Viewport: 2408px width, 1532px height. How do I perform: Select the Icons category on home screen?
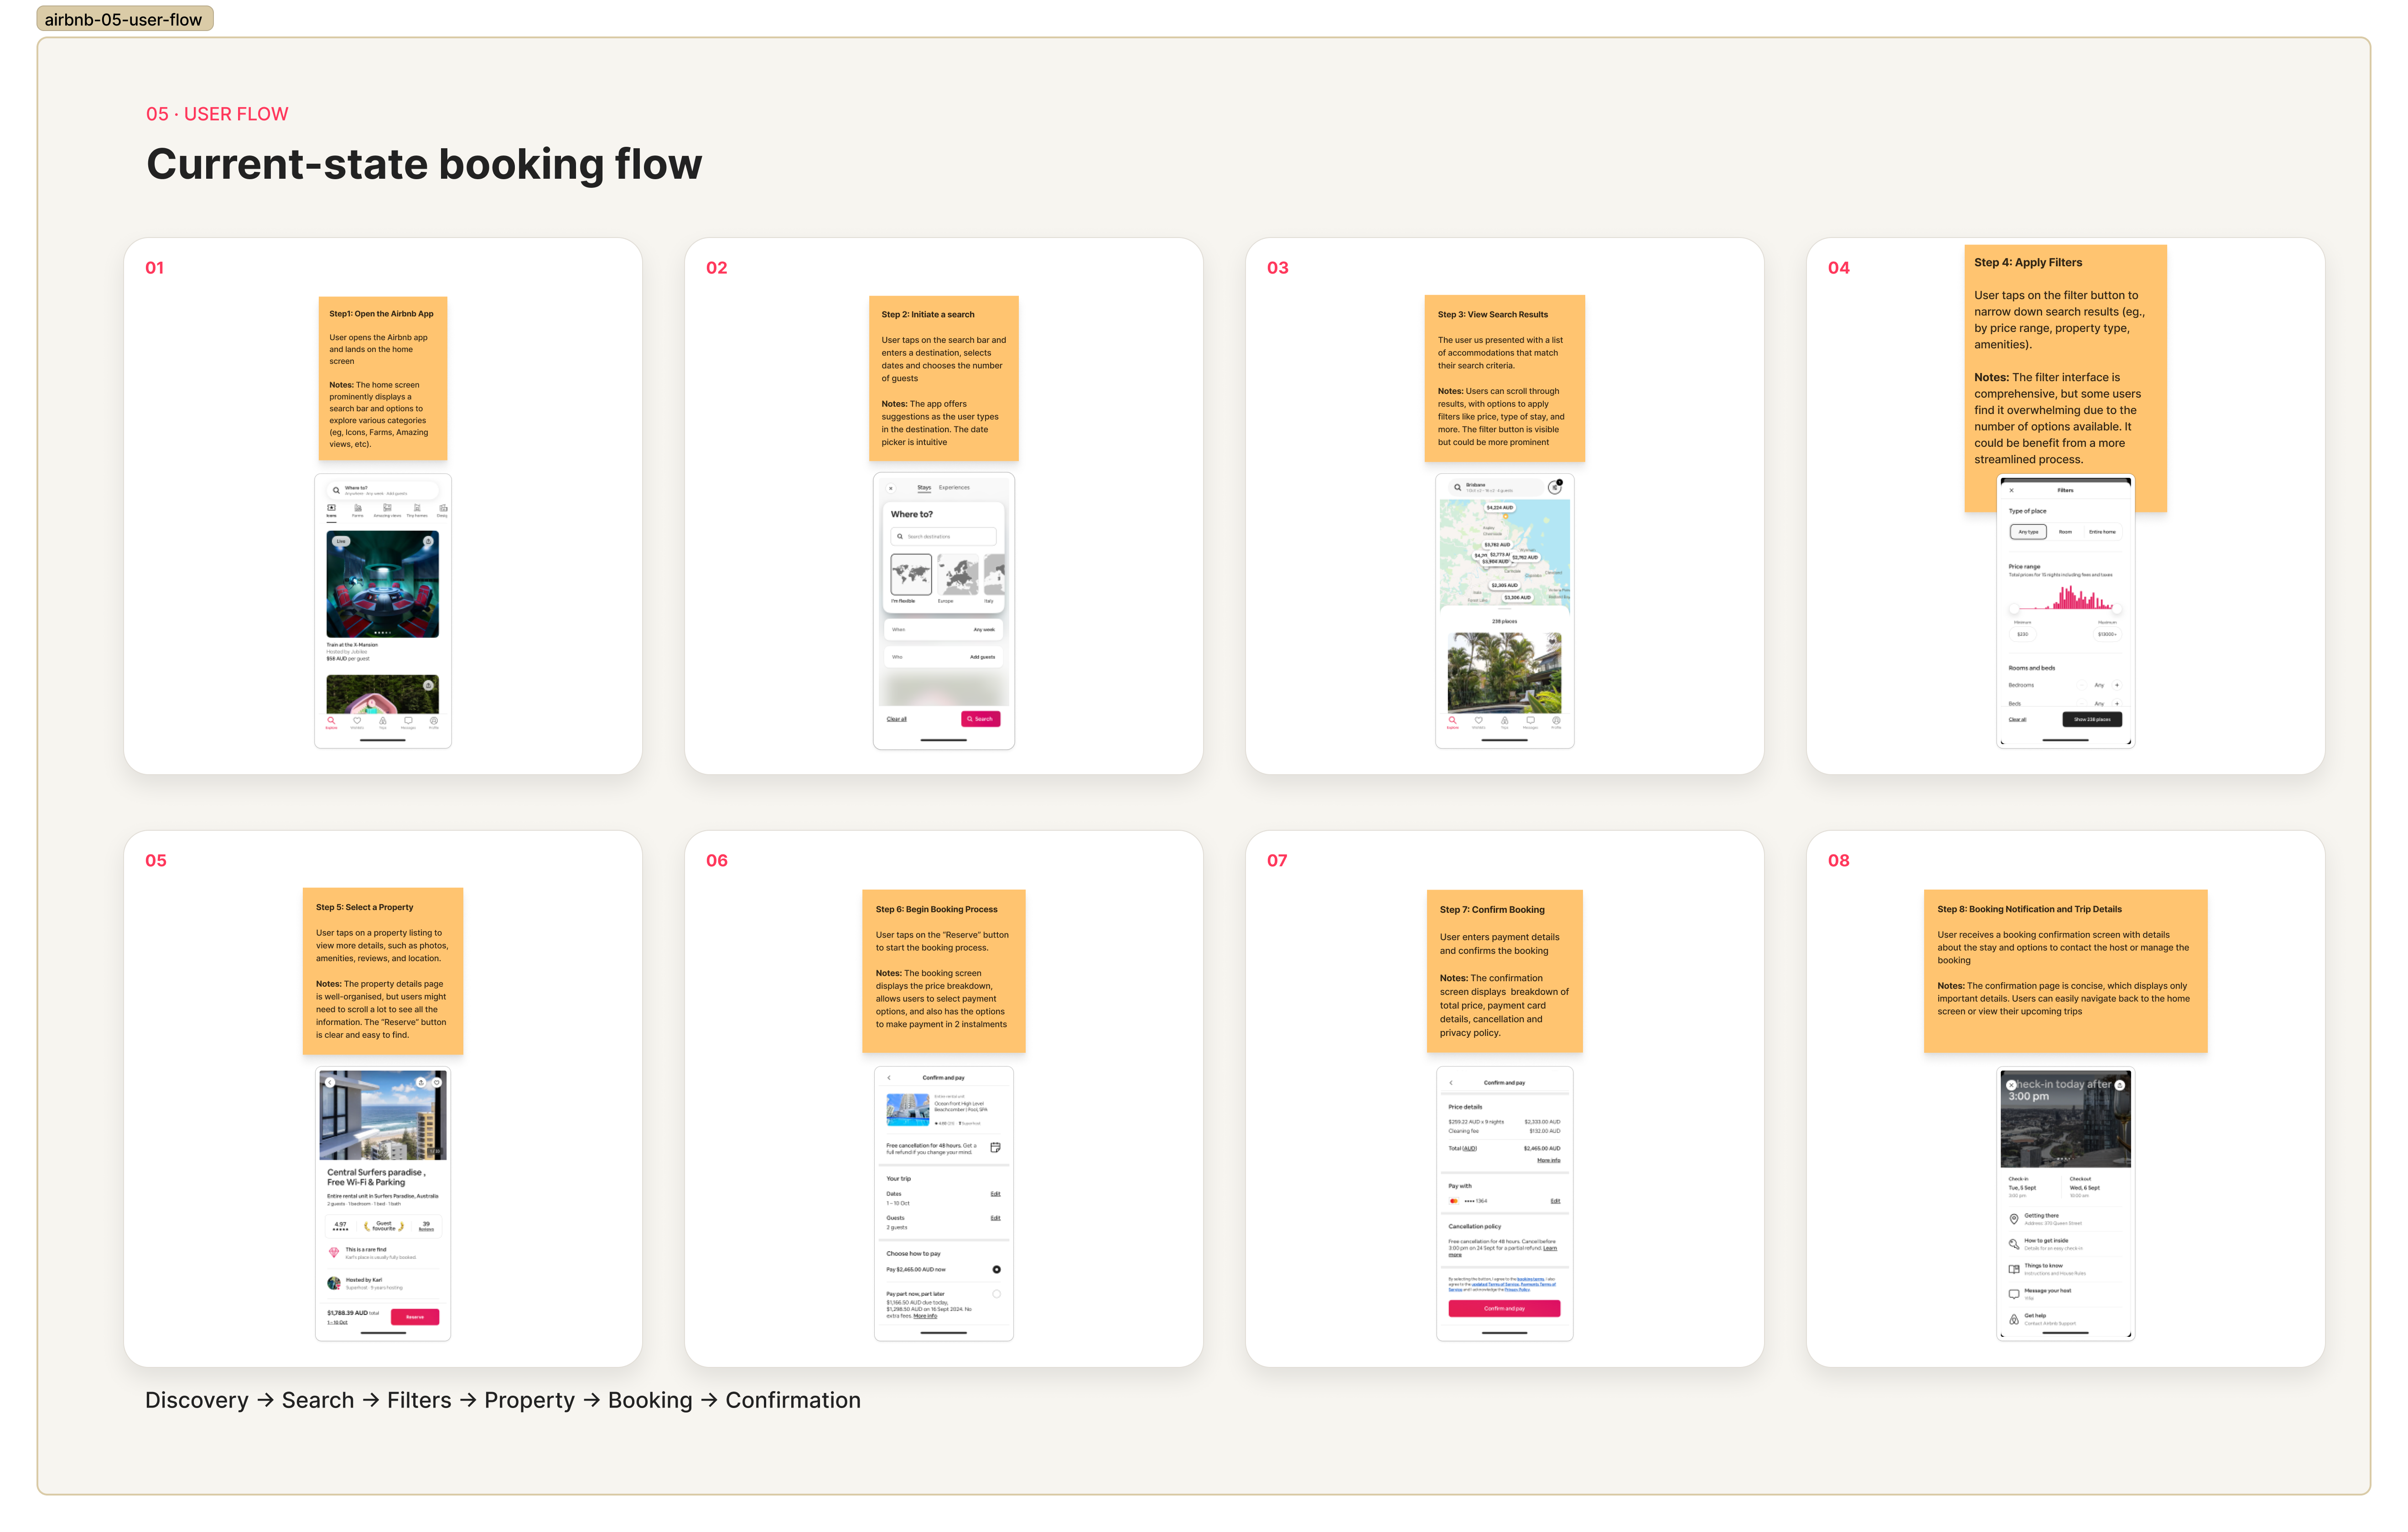click(x=331, y=510)
